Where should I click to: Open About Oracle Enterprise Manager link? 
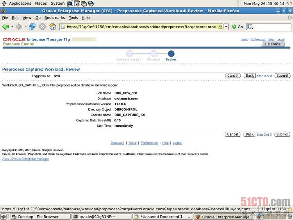pyautogui.click(x=25, y=159)
